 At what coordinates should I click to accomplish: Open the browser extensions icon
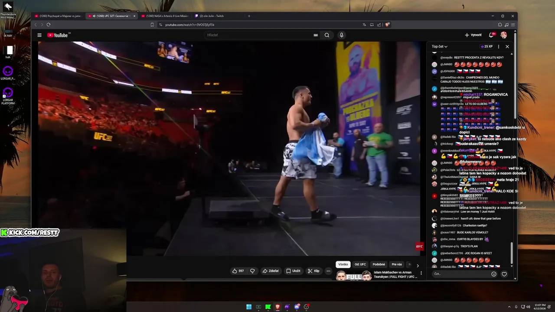500,25
